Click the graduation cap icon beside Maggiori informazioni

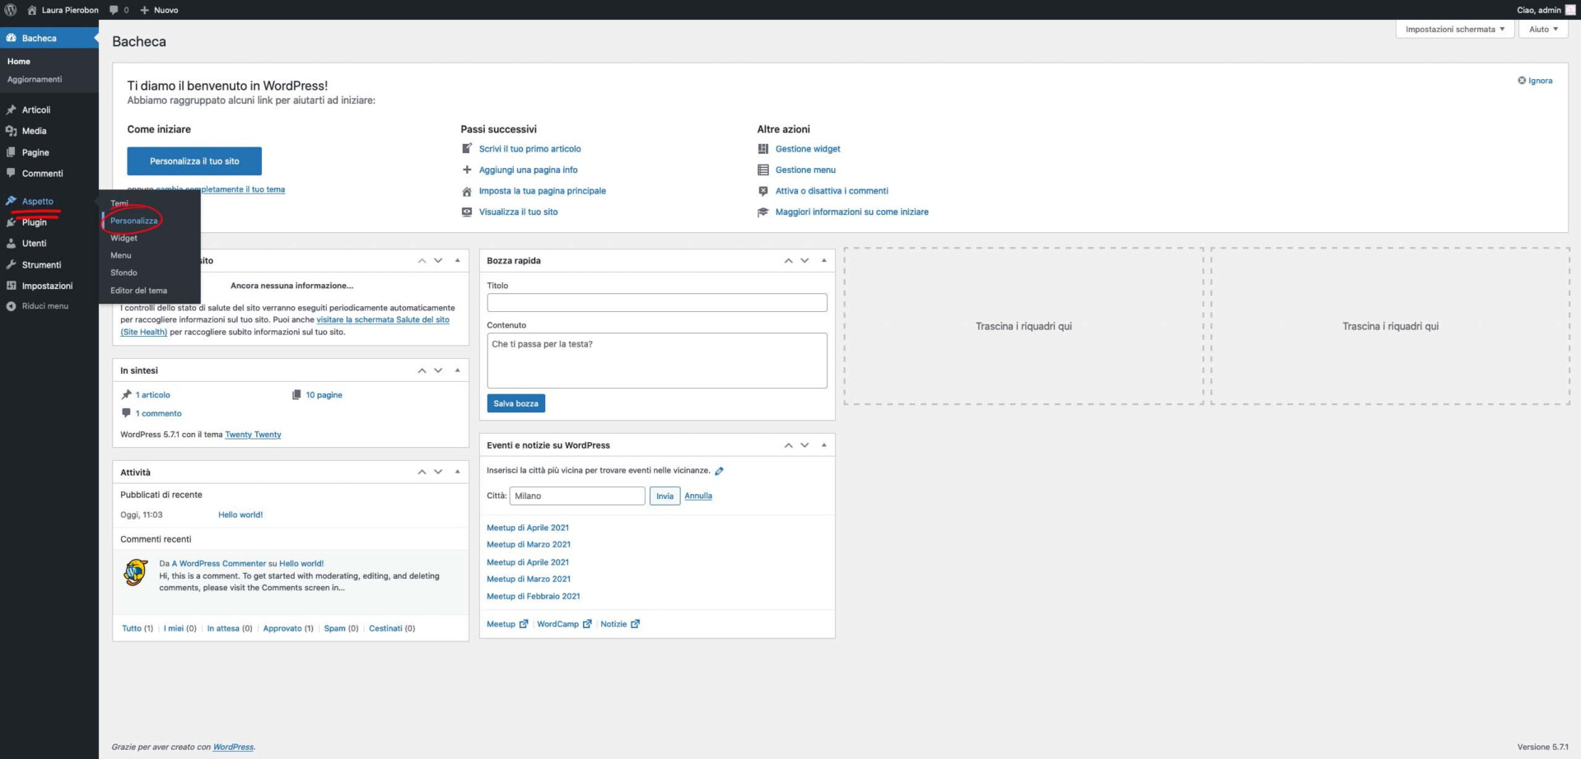[x=763, y=212]
